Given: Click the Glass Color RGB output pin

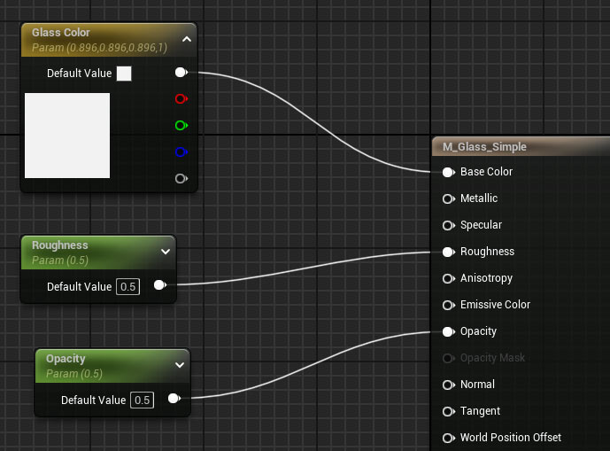Looking at the screenshot, I should 181,73.
